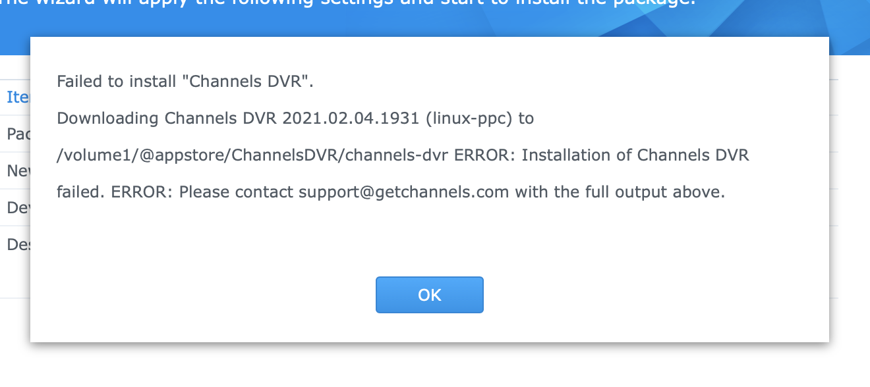Click the OK button
This screenshot has width=870, height=387.
(429, 295)
